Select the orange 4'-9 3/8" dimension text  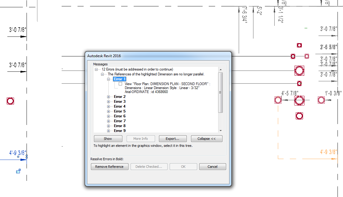point(329,152)
